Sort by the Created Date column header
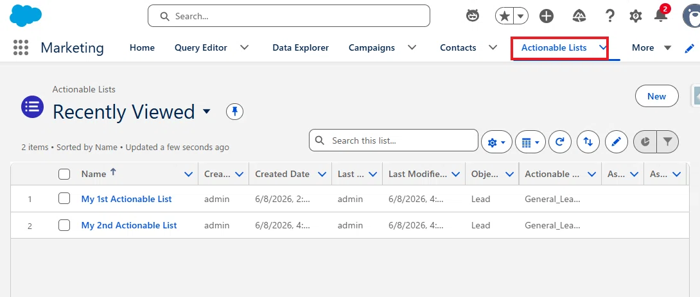 click(282, 174)
